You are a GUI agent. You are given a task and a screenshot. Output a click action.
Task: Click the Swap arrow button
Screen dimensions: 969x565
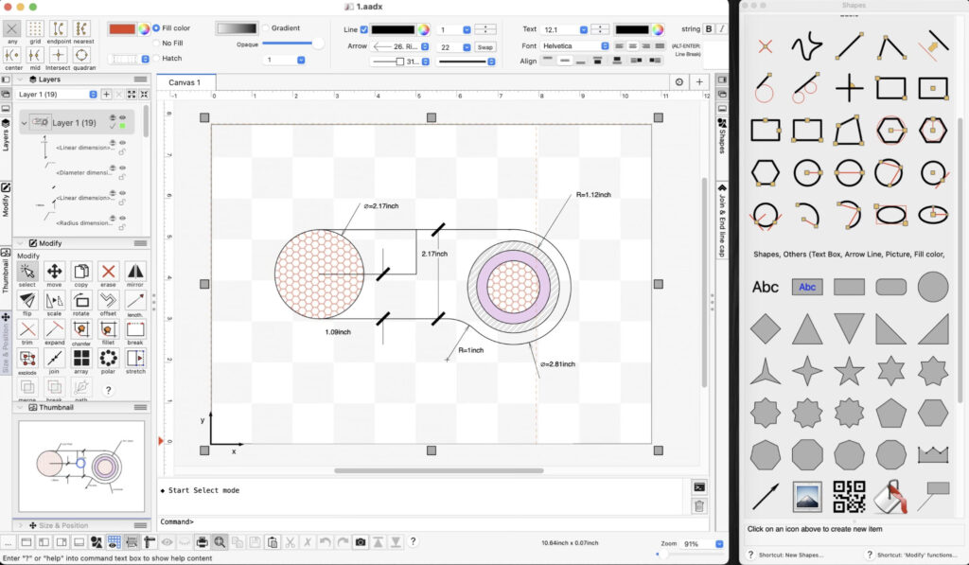click(485, 47)
